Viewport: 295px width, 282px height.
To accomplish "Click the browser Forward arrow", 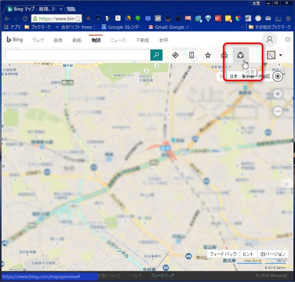I will point(16,18).
